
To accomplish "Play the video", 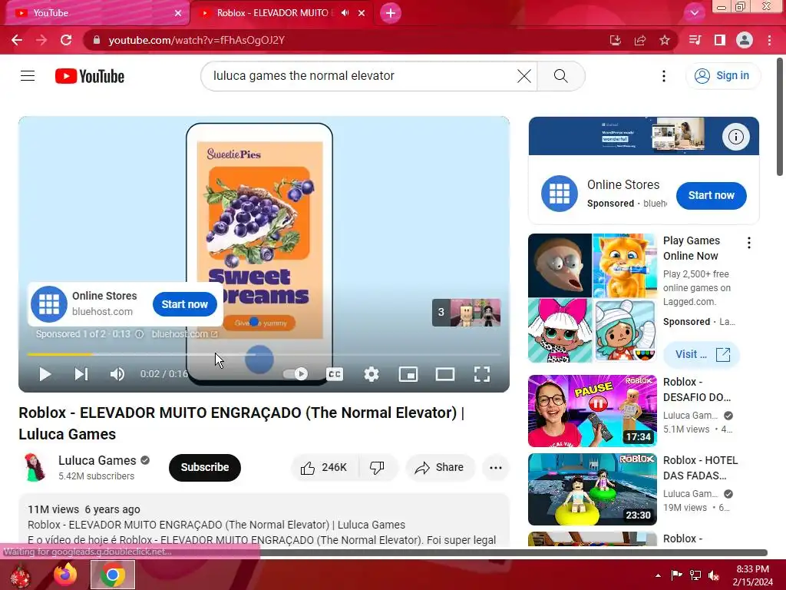I will coord(45,374).
